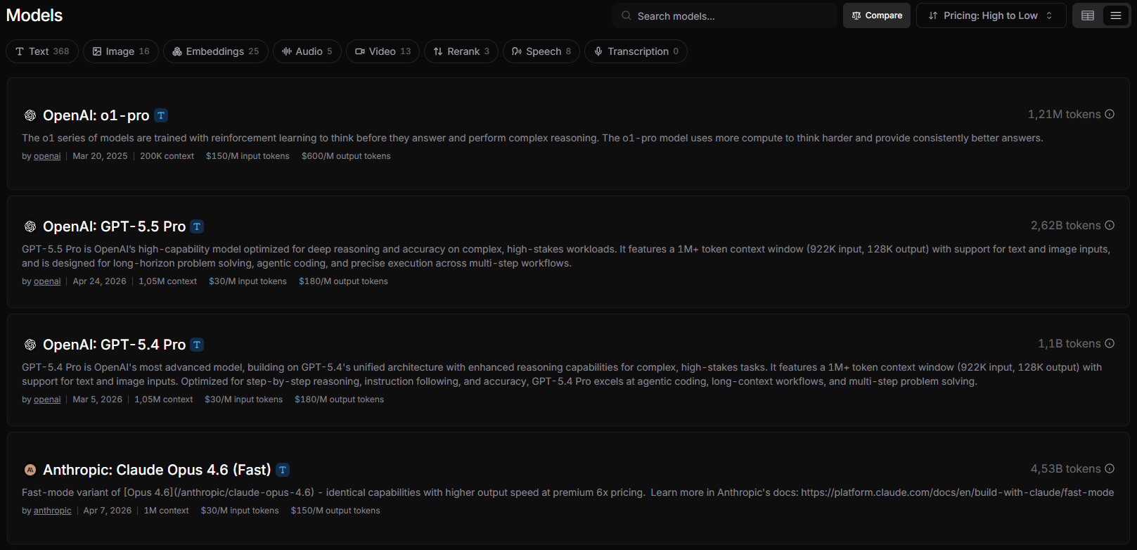Viewport: 1137px width, 550px height.
Task: Filter models by Rerank
Action: (461, 51)
